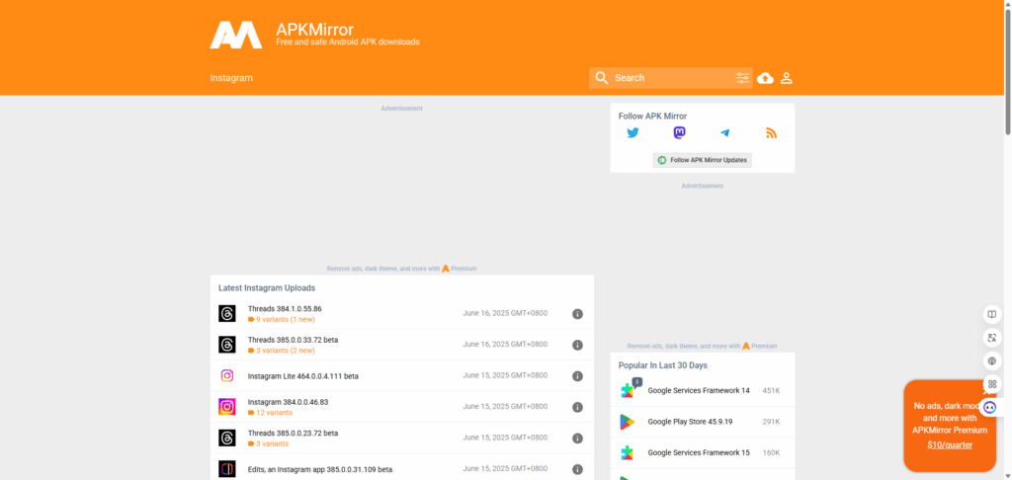The image size is (1012, 480).
Task: Open APK Mirror's Mastodon icon
Action: 679,133
